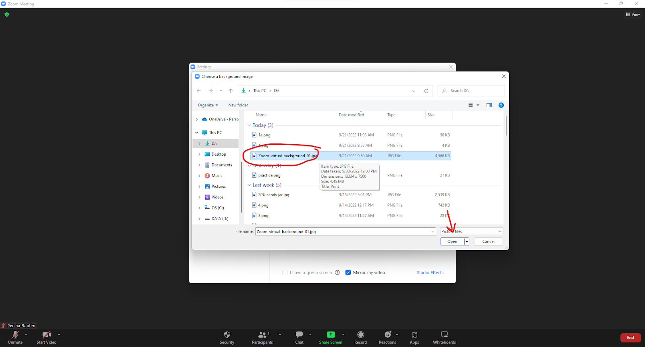
Task: Select Music folder in navigation pane
Action: pos(214,176)
